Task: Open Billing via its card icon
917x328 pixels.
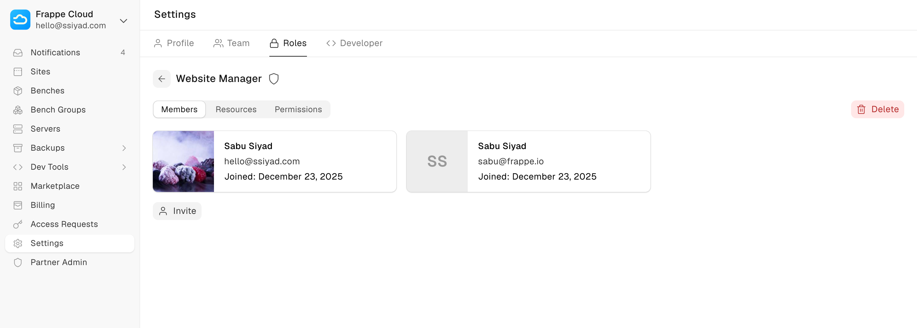Action: tap(18, 205)
